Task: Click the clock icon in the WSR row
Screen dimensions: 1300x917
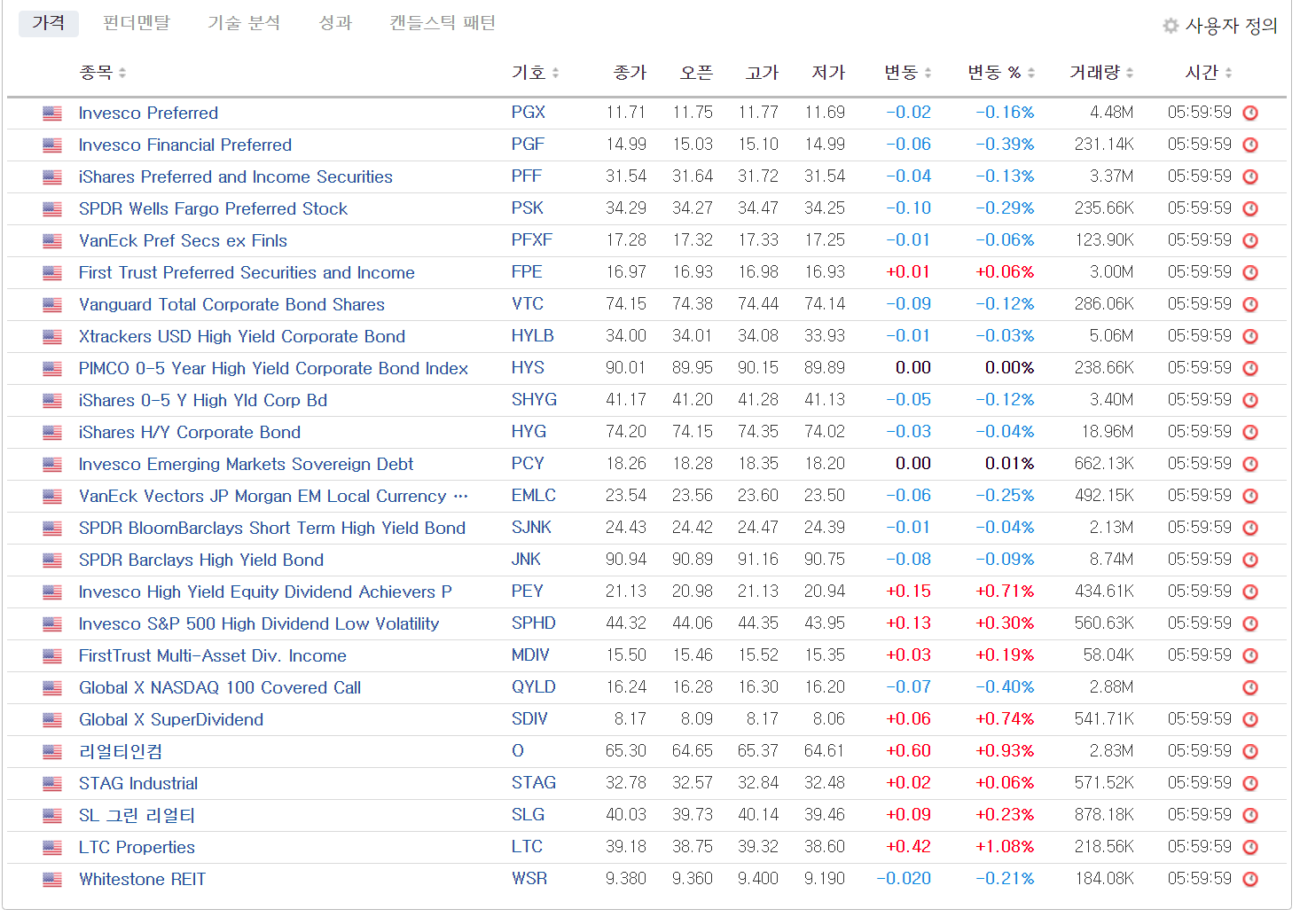Action: [x=1250, y=880]
